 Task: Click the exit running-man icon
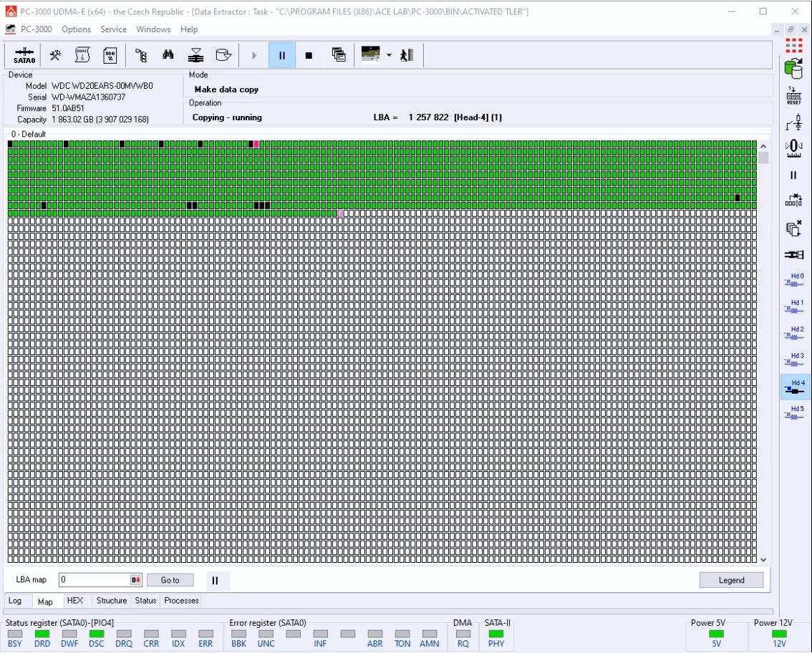(x=407, y=55)
